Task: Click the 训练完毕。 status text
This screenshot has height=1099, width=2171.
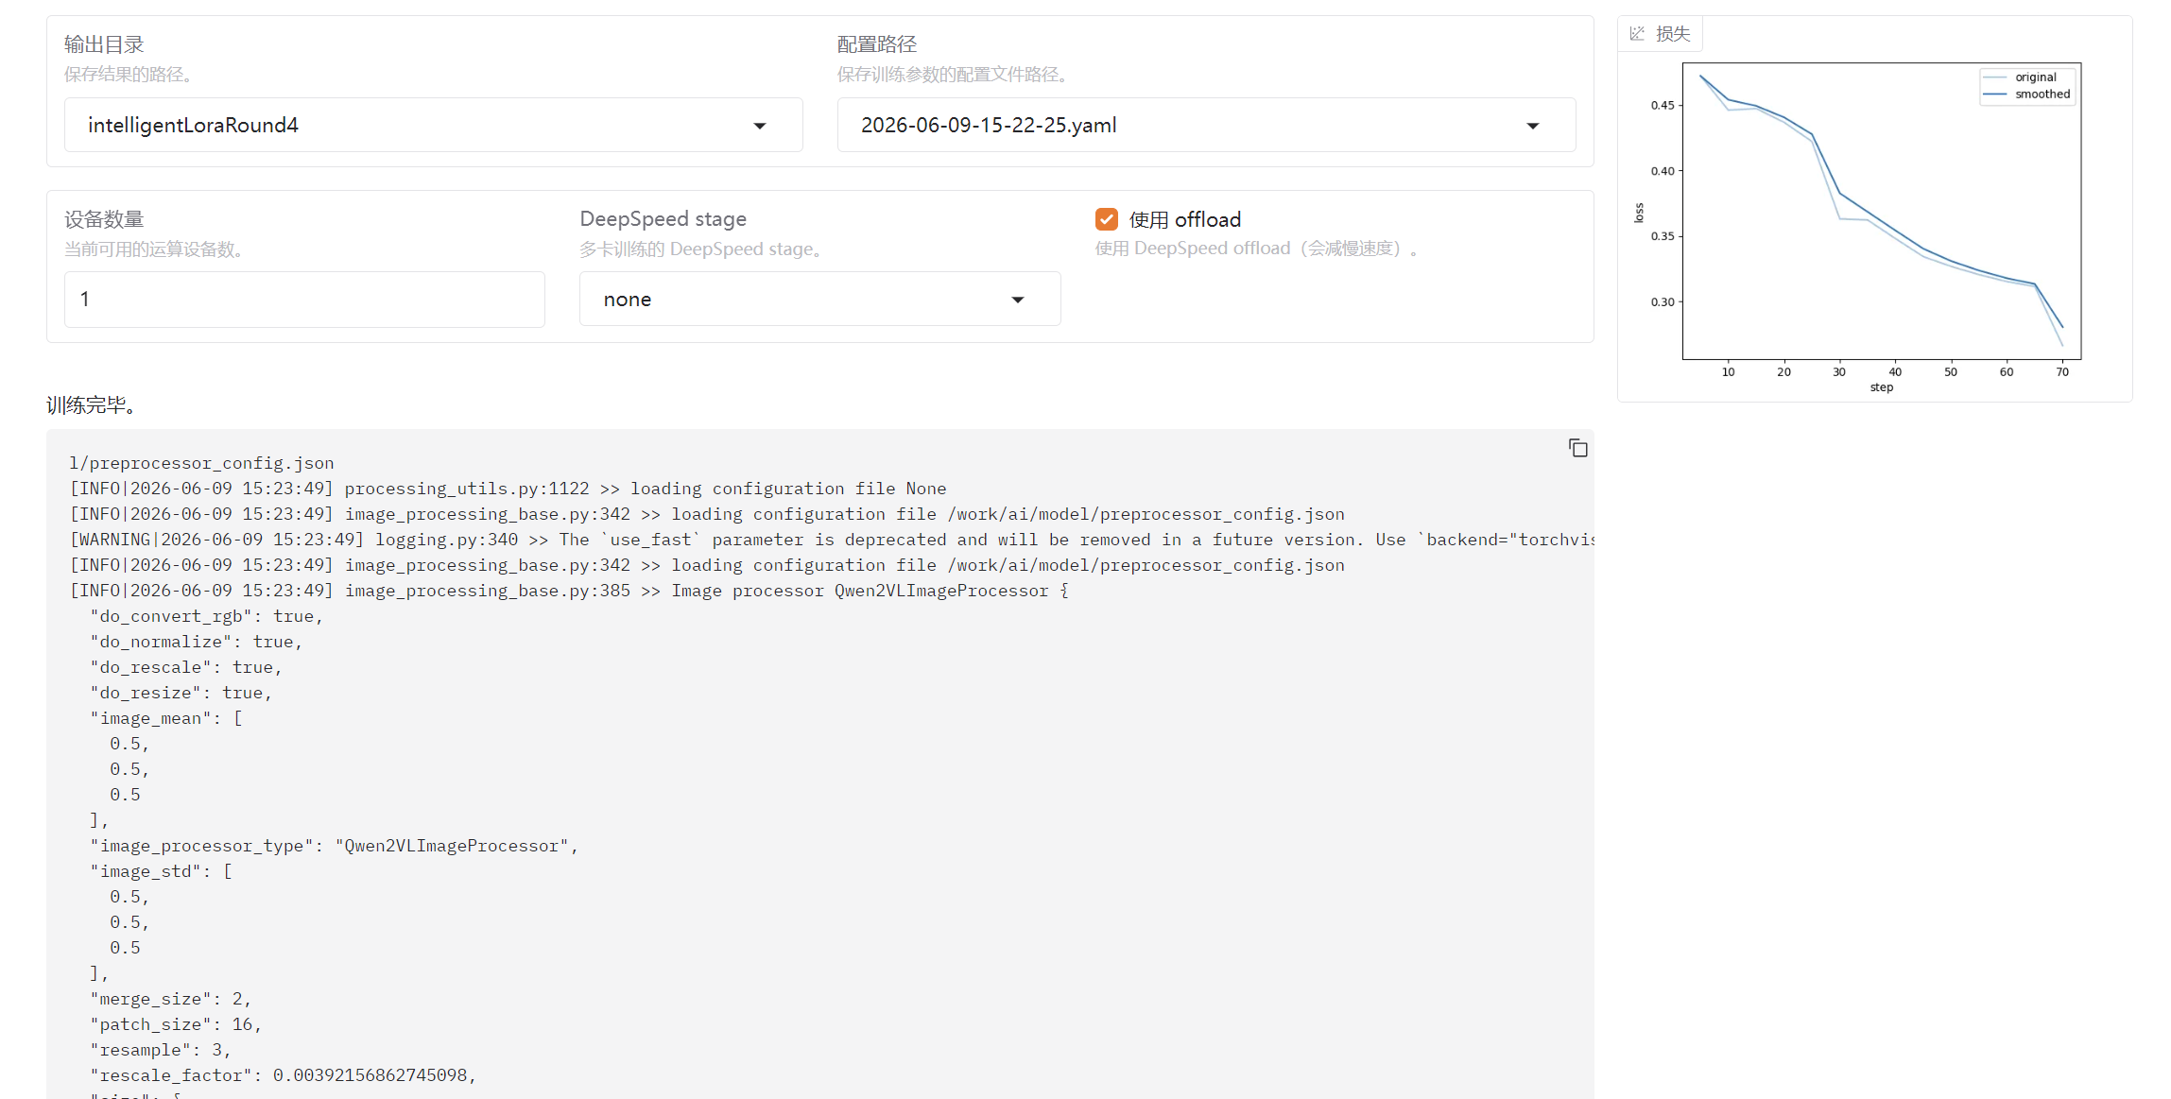Action: (x=95, y=405)
